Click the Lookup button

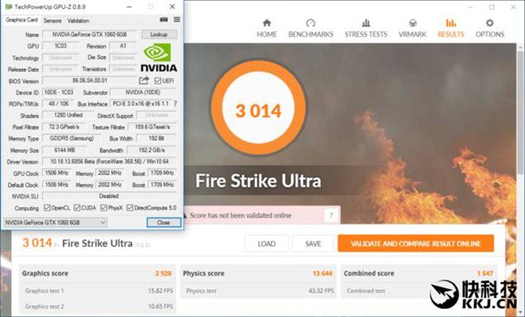tap(159, 34)
